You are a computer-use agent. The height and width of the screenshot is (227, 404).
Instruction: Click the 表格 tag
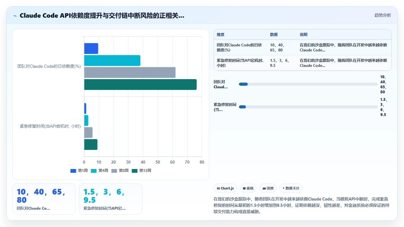click(248, 188)
